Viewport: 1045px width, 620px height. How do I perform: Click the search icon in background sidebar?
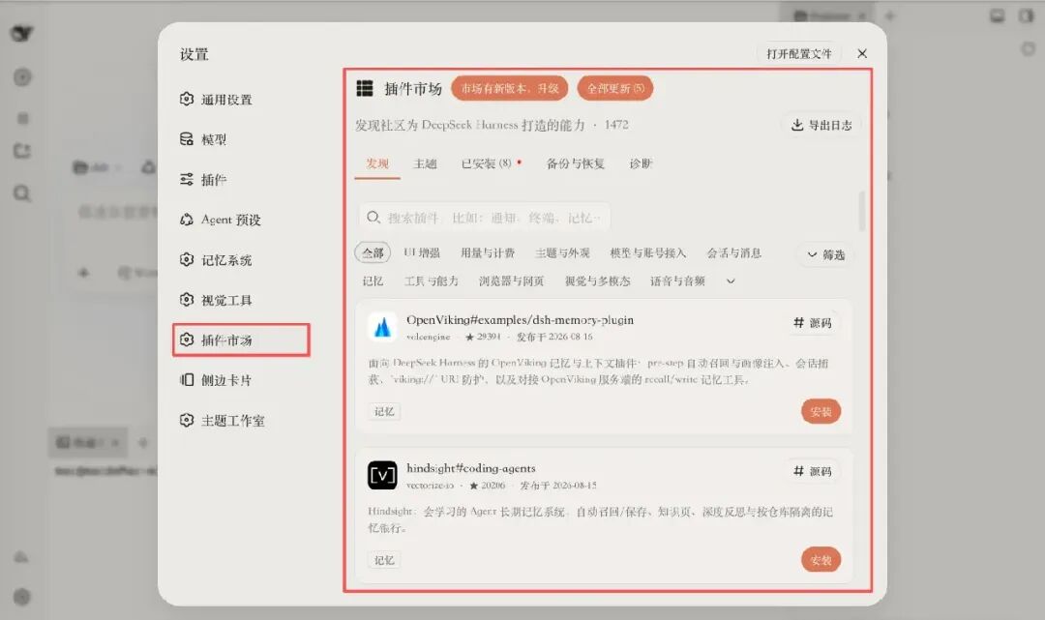tap(22, 193)
